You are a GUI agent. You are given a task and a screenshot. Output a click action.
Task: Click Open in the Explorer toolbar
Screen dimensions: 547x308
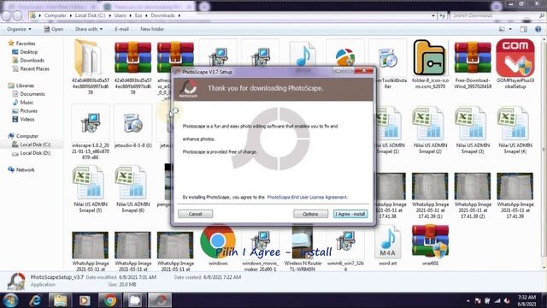[x=53, y=29]
